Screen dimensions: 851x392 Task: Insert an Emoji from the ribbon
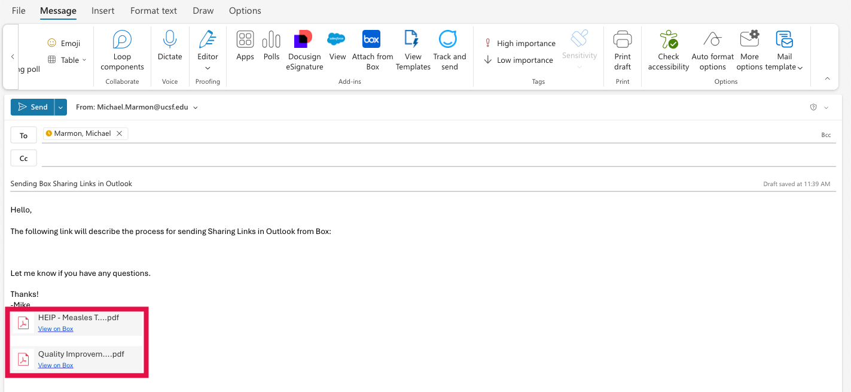point(63,43)
